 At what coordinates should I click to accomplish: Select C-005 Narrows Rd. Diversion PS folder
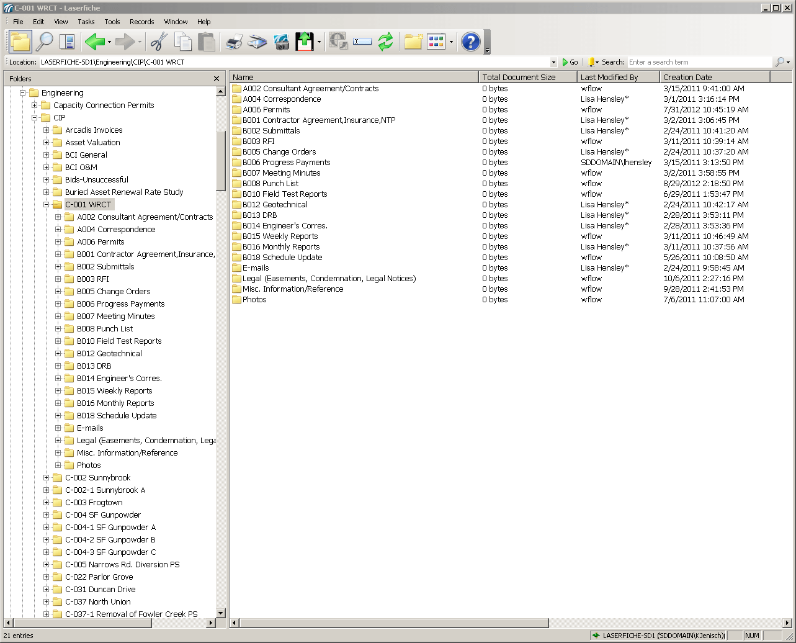click(x=122, y=564)
